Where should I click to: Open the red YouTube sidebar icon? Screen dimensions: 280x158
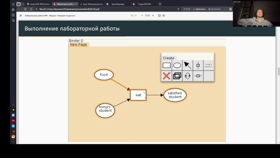13,121
